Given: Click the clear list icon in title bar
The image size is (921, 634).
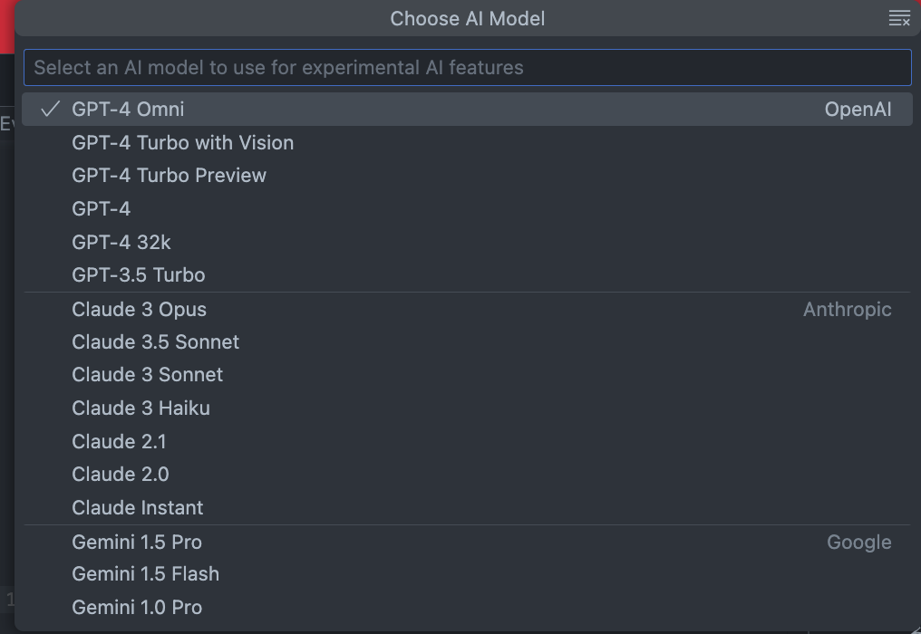Looking at the screenshot, I should coord(898,19).
